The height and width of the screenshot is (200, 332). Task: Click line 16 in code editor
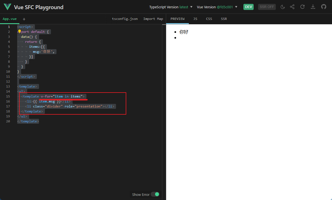click(89, 101)
